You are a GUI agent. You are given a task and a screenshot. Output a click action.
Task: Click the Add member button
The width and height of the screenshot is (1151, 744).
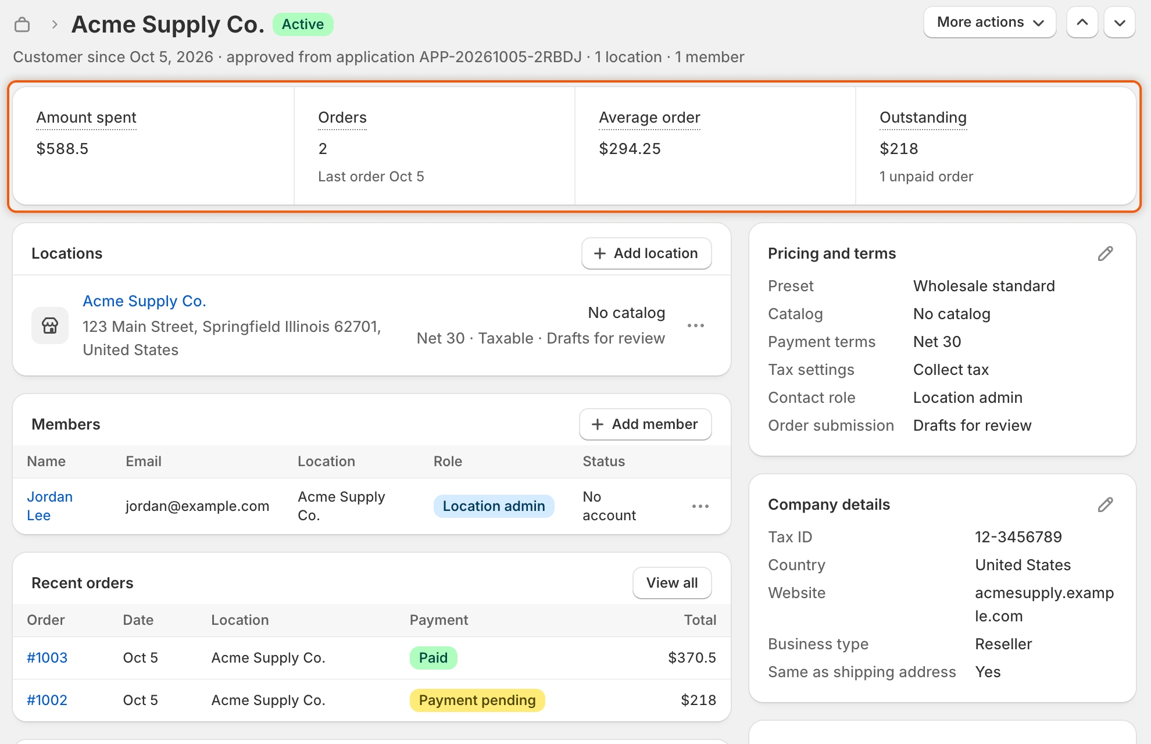645,424
